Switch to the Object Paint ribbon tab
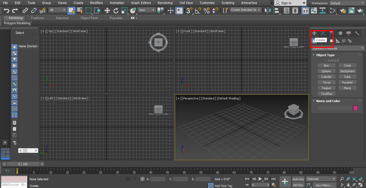Image resolution: width=366 pixels, height=188 pixels. pos(89,18)
